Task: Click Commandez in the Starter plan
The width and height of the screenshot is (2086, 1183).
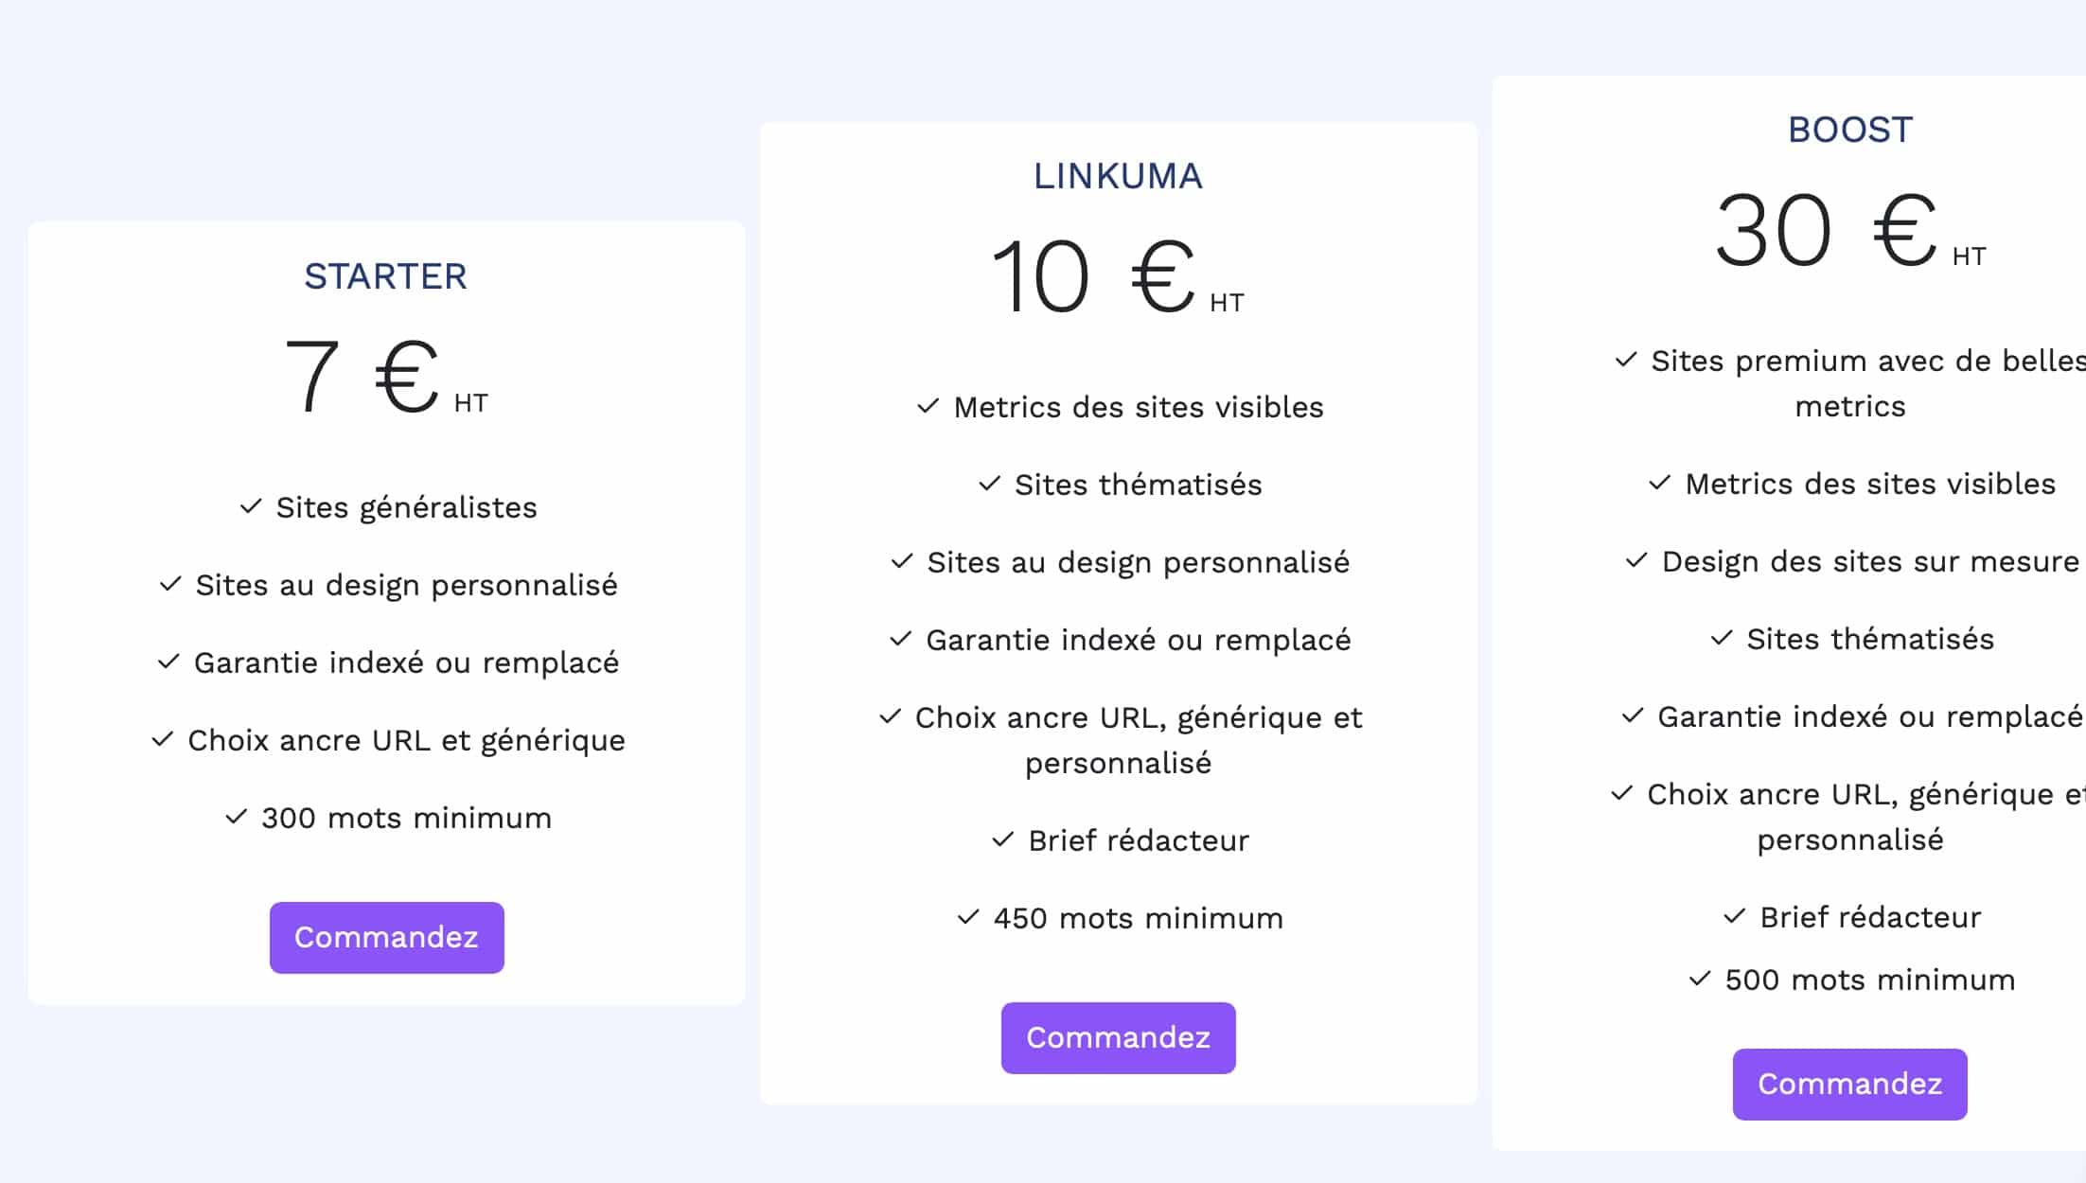Action: pos(386,937)
